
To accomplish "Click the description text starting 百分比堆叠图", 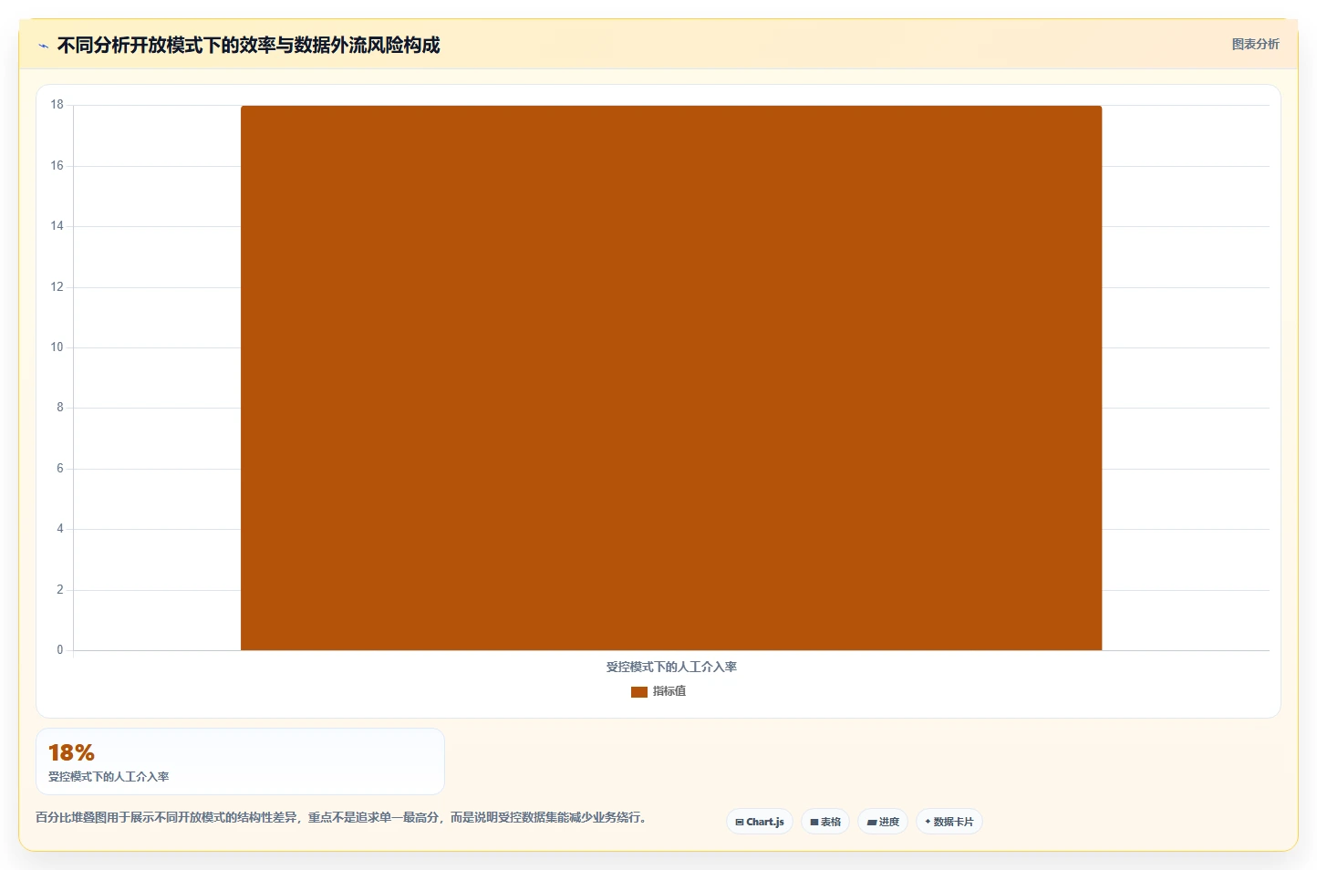I will tap(341, 817).
